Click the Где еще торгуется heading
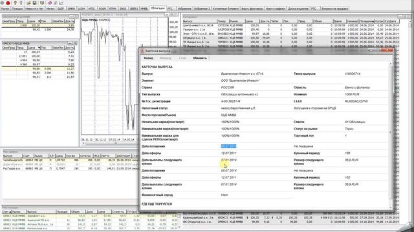The width and height of the screenshot is (414, 232). click(x=157, y=204)
